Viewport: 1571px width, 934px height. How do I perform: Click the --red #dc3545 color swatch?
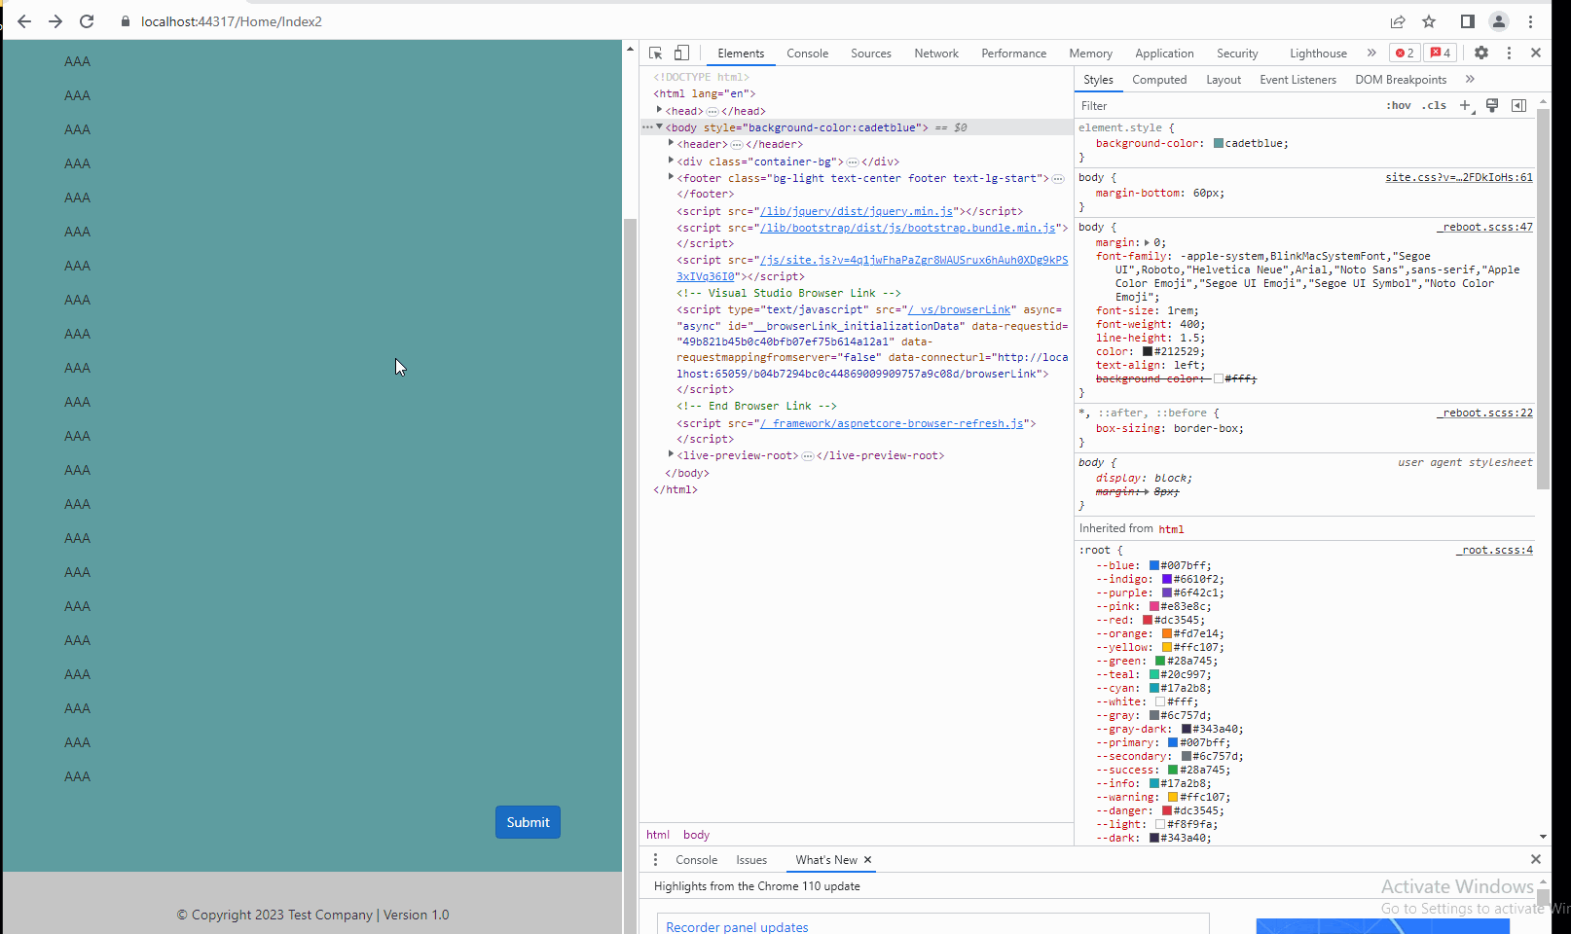point(1148,620)
